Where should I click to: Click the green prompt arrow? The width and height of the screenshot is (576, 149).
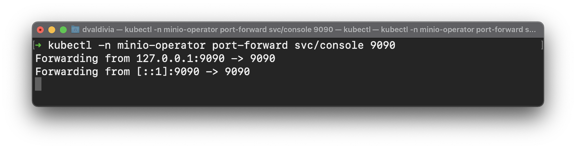38,45
